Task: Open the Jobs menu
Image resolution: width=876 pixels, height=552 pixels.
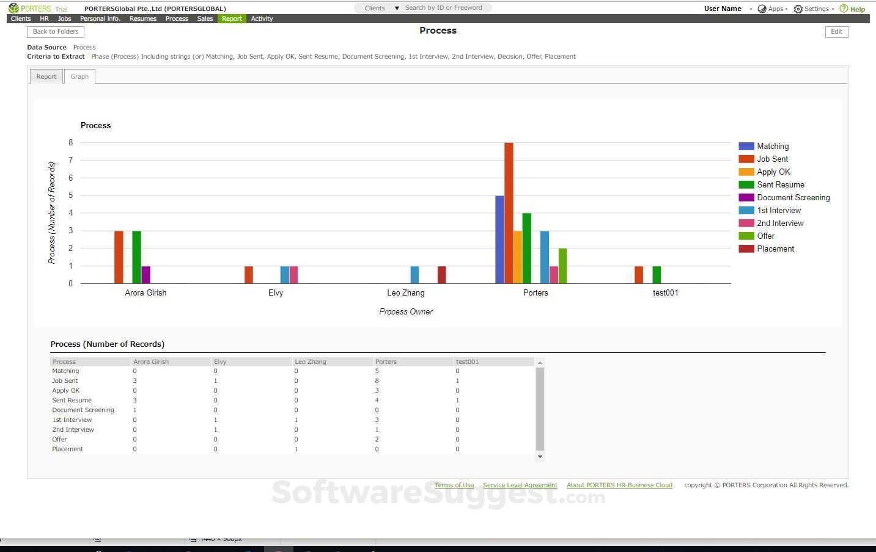Action: pos(64,18)
